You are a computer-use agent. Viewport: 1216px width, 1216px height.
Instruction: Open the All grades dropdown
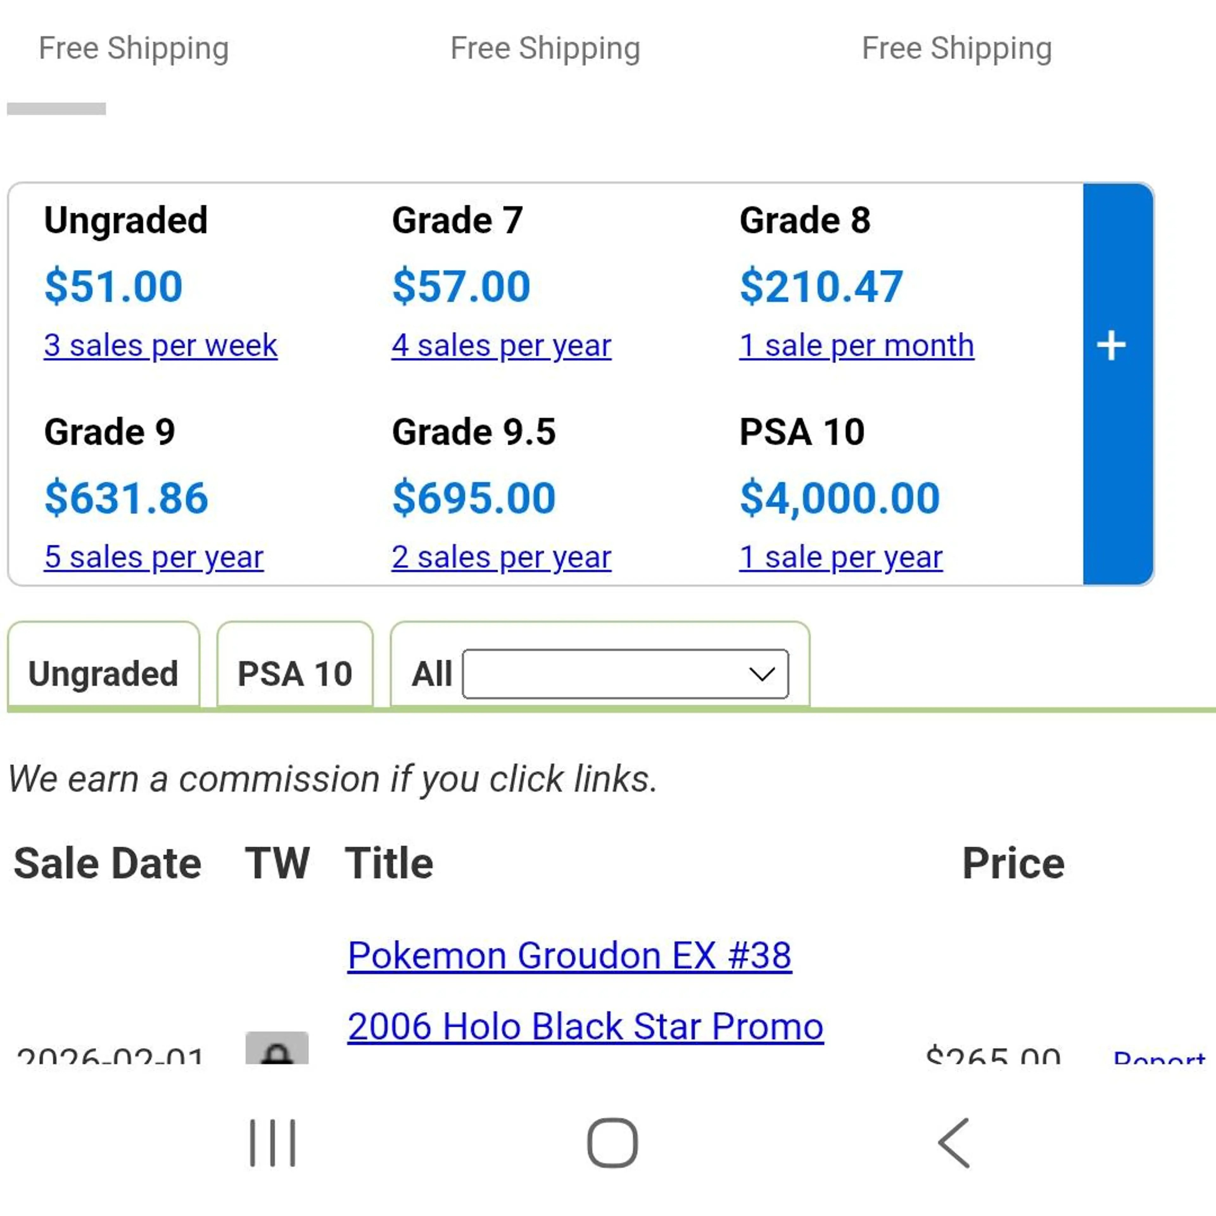pos(625,674)
